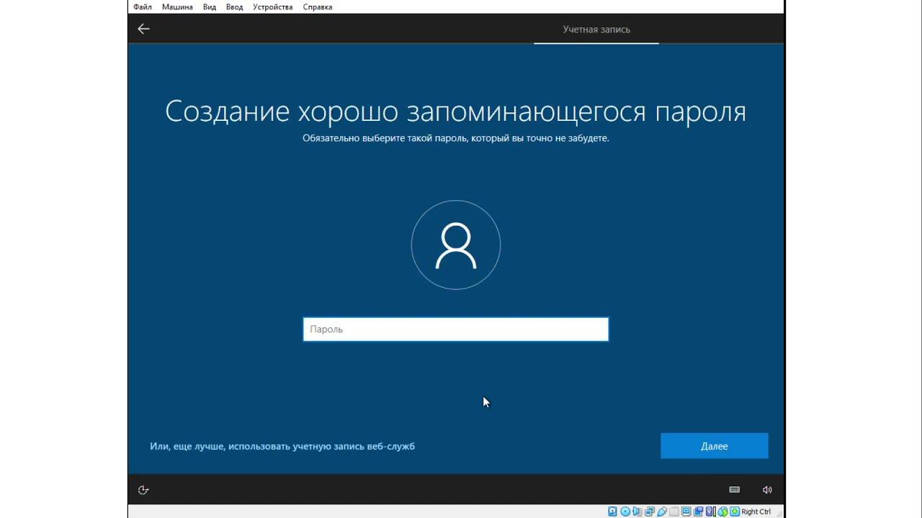This screenshot has height=518, width=922.
Task: Click the user avatar circle
Action: pyautogui.click(x=456, y=245)
